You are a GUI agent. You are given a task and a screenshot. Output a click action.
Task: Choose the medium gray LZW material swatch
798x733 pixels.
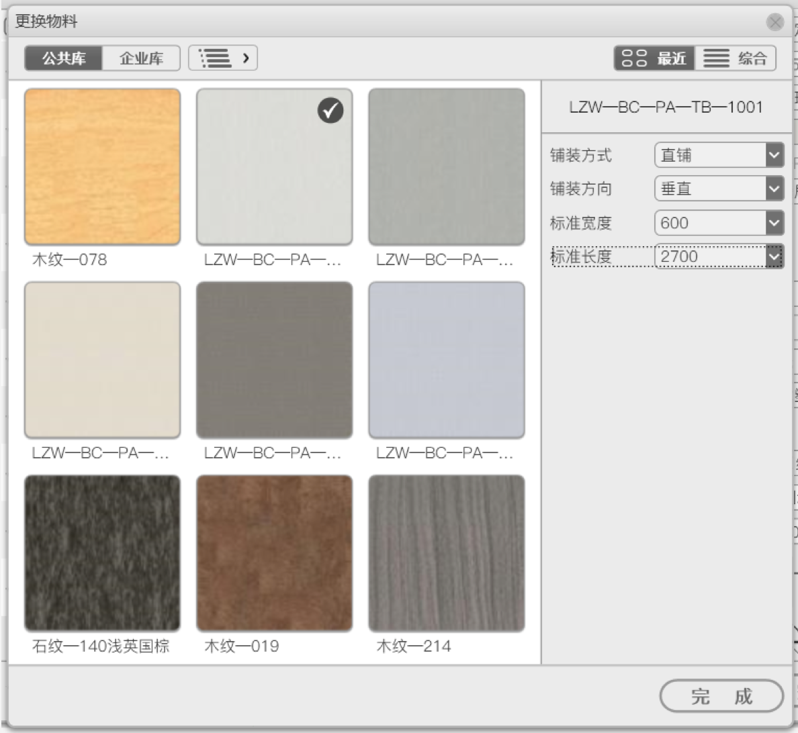click(x=446, y=167)
